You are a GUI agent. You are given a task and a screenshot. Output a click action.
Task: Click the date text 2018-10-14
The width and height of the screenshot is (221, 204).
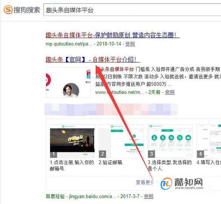(x=109, y=44)
